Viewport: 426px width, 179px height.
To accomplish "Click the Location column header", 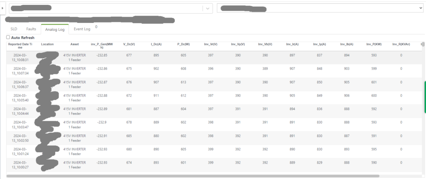I will pos(47,44).
